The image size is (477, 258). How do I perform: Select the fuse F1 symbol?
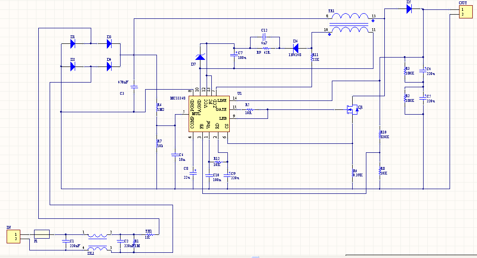tap(42, 234)
